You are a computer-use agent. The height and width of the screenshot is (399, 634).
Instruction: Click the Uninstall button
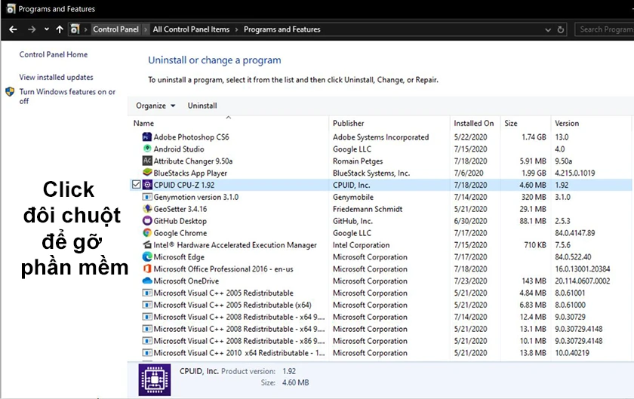click(202, 106)
